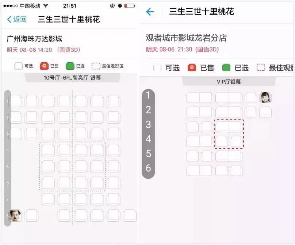Select the double sofa seat in dashed VIP zone row 3
This screenshot has width=295, height=245.
[x=229, y=127]
